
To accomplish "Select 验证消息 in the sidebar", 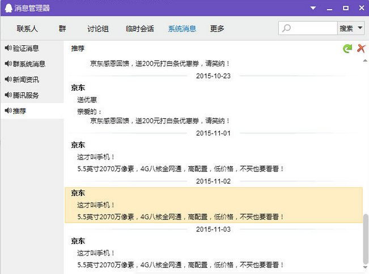I will click(x=26, y=48).
